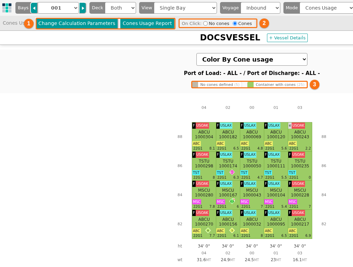Screen dimensions: 353x267
Task: Click the MSC operator tag on MSCU 1000228
Action: point(293,202)
